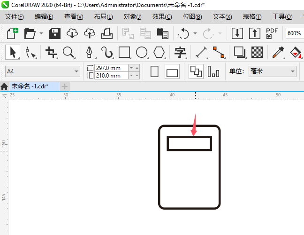Open the page width dropdown arrow
This screenshot has height=235, width=304.
click(131, 68)
